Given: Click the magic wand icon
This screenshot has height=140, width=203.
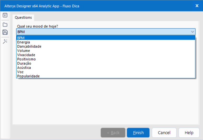Looking at the screenshot, I should [x=5, y=42].
